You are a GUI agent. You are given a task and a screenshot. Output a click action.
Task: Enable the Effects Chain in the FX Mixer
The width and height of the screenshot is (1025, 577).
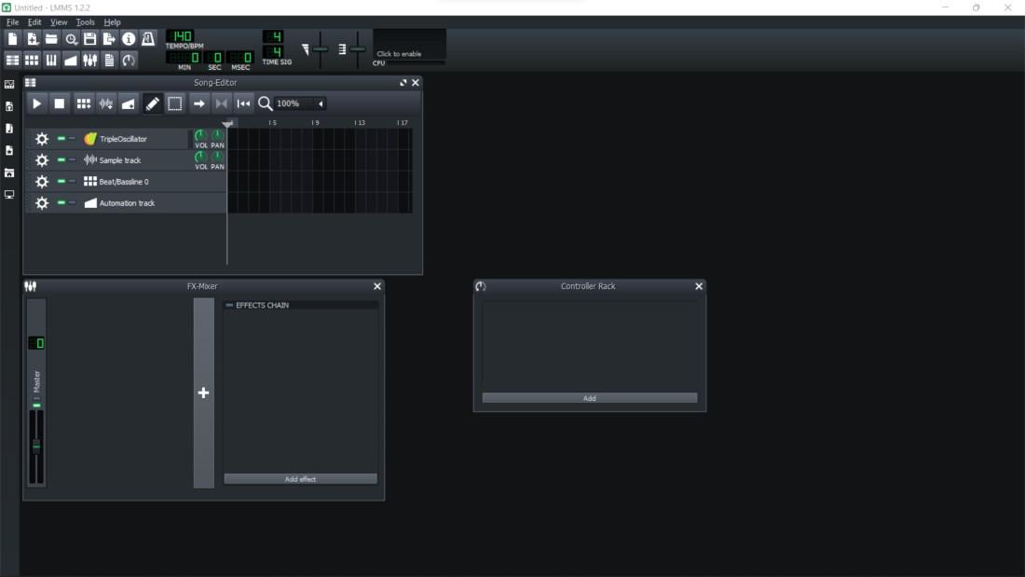pyautogui.click(x=230, y=304)
